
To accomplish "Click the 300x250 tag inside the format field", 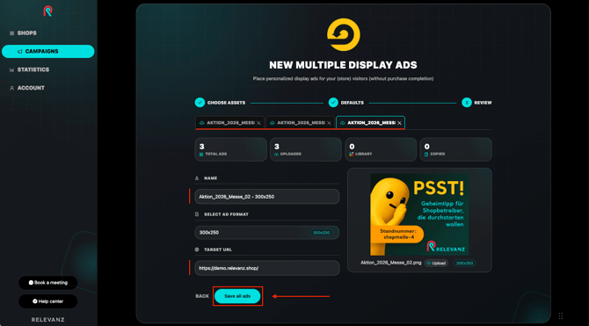I will point(322,233).
